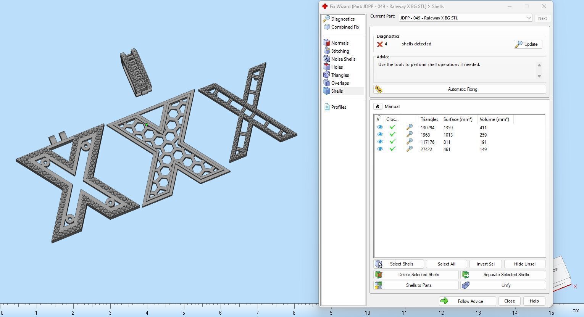This screenshot has height=317, width=584.
Task: Toggle visibility of the 27422-triangle shell
Action: click(x=380, y=149)
